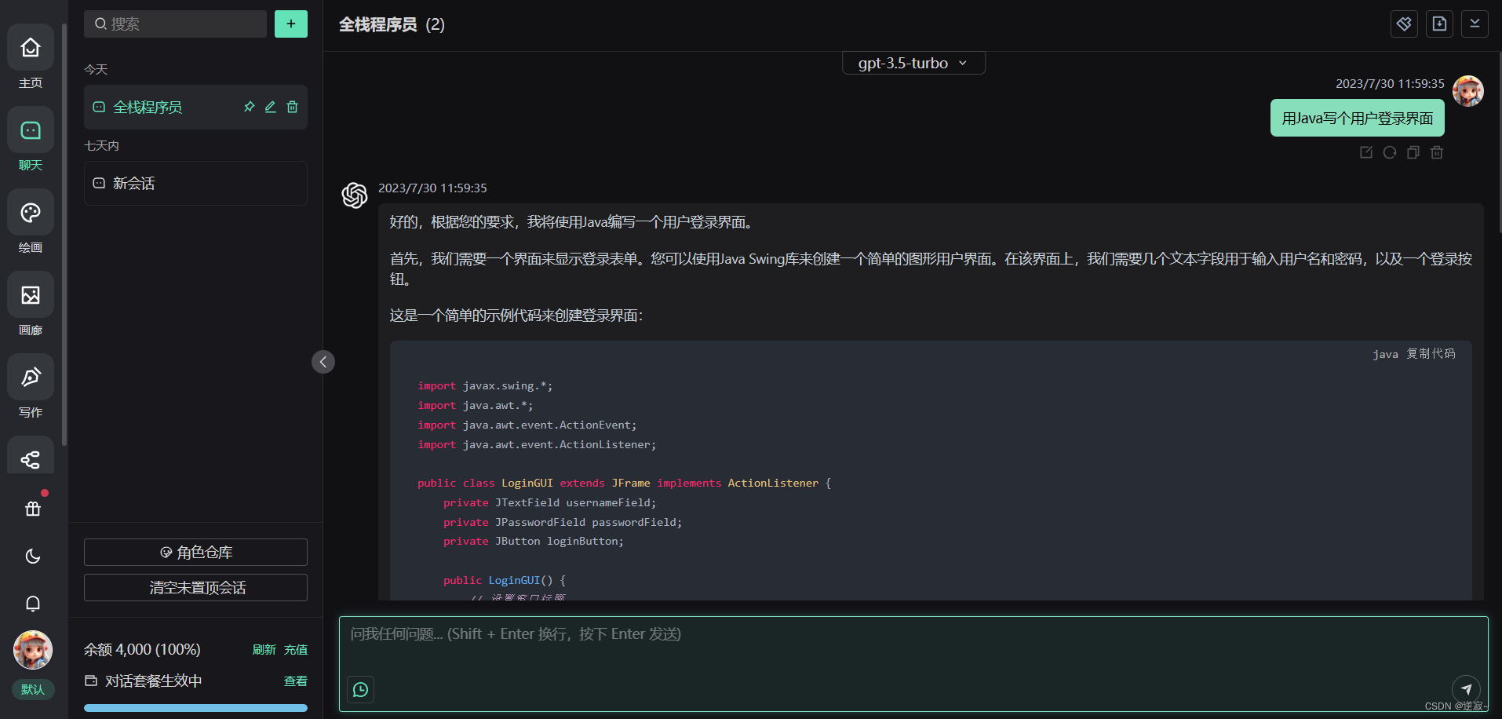Click 清空未置顶会话 button
The width and height of the screenshot is (1502, 719).
[195, 588]
